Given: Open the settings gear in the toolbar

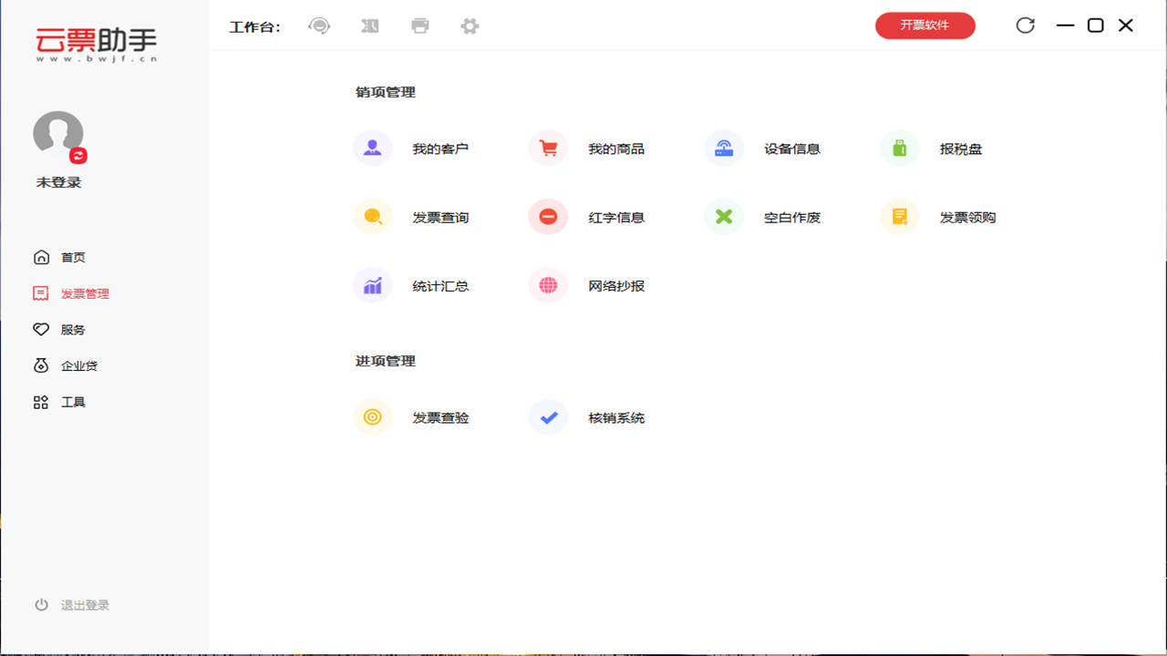Looking at the screenshot, I should tap(469, 26).
